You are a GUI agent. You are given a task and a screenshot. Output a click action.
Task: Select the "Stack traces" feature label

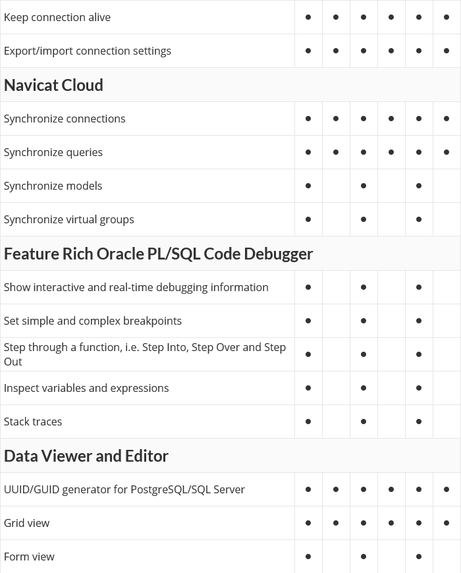coord(33,422)
